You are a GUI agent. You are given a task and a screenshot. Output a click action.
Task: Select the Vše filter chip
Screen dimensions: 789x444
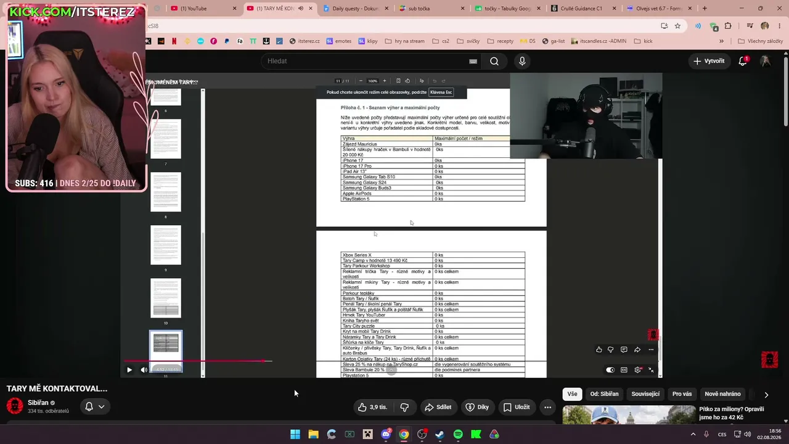pyautogui.click(x=573, y=394)
